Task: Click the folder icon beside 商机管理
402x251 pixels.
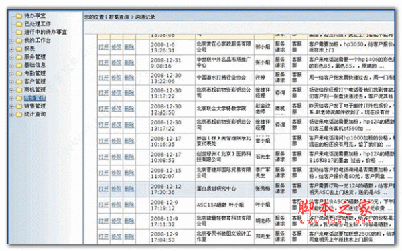Action: click(x=19, y=90)
